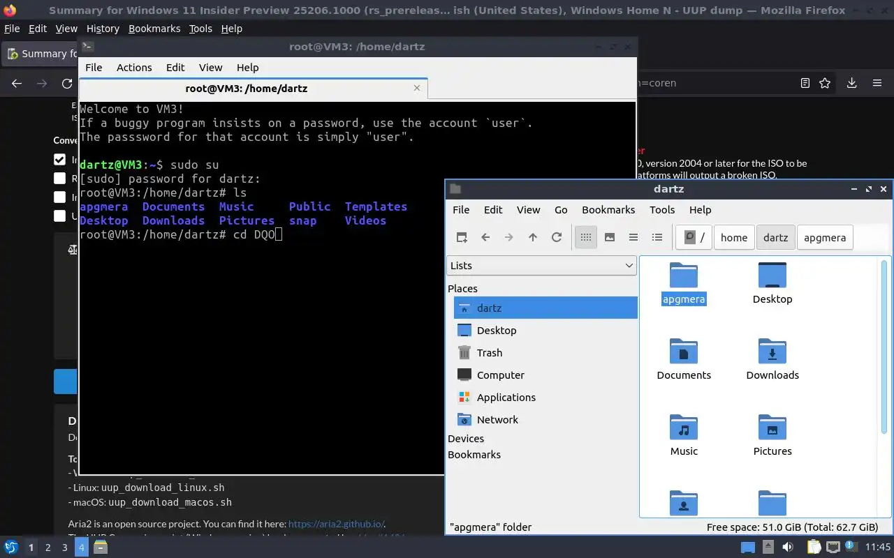Open the apgmera folder icon
894x558 pixels.
684,276
